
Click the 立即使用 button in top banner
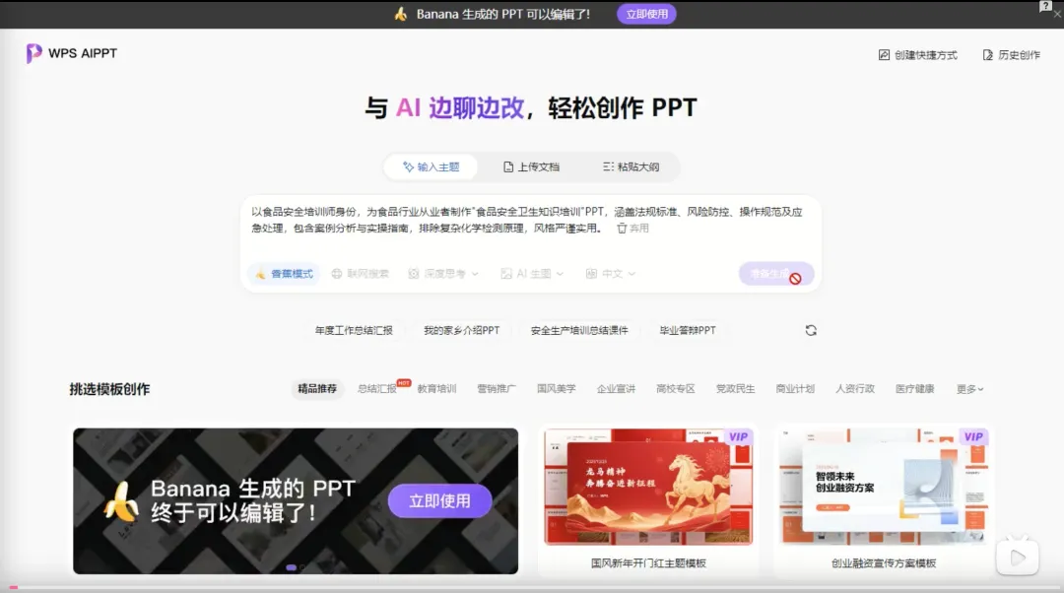pyautogui.click(x=646, y=14)
